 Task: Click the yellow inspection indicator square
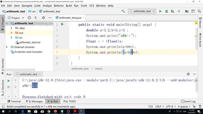(196, 23)
